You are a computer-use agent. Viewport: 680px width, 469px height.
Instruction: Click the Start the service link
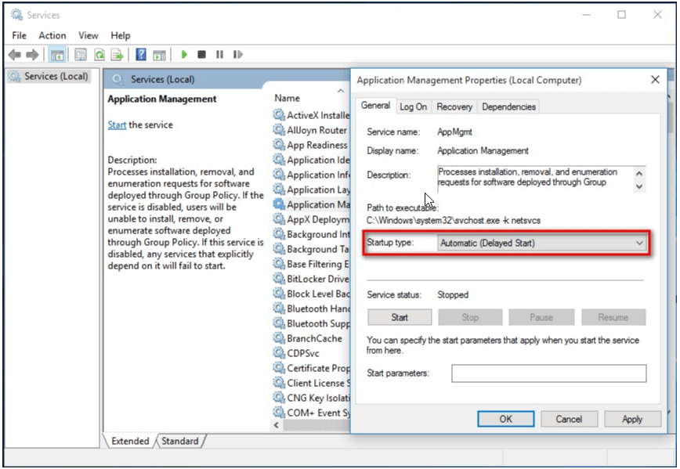(117, 124)
